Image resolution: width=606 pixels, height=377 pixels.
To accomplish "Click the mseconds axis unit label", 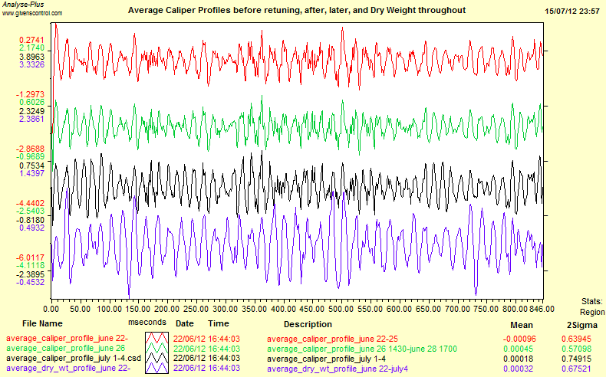I will 147,322.
